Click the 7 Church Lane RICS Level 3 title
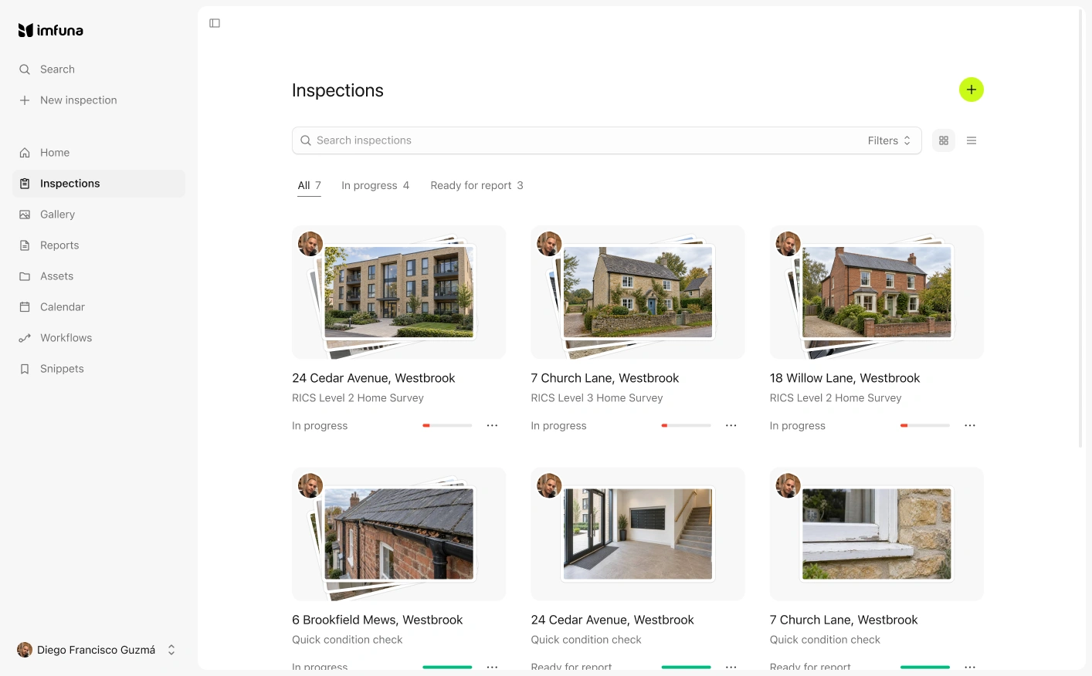 [605, 378]
